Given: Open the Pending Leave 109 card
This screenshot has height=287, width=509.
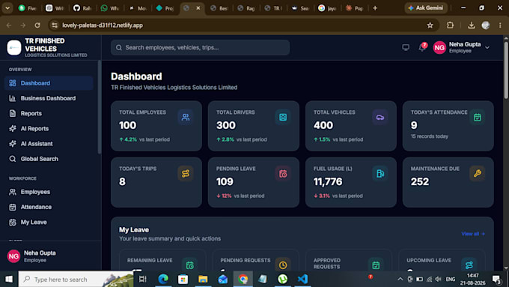Looking at the screenshot, I should click(254, 182).
